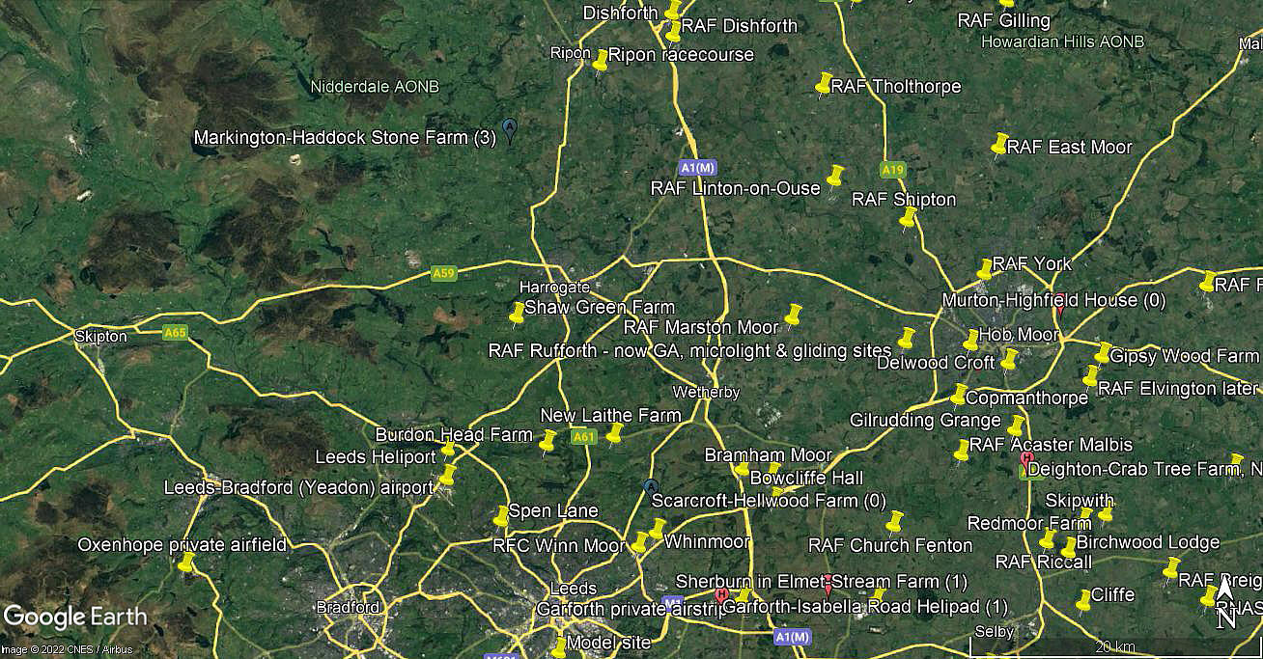Select the RAF Shipton pushpin
The width and height of the screenshot is (1263, 659).
908,219
